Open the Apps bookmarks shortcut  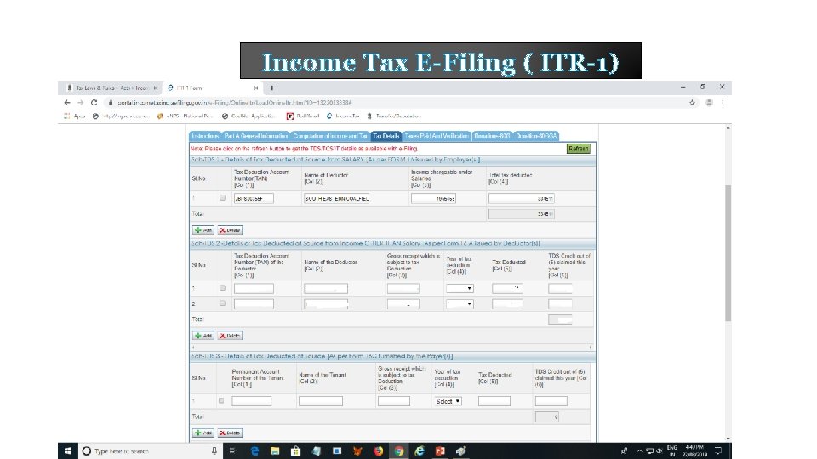[74, 116]
